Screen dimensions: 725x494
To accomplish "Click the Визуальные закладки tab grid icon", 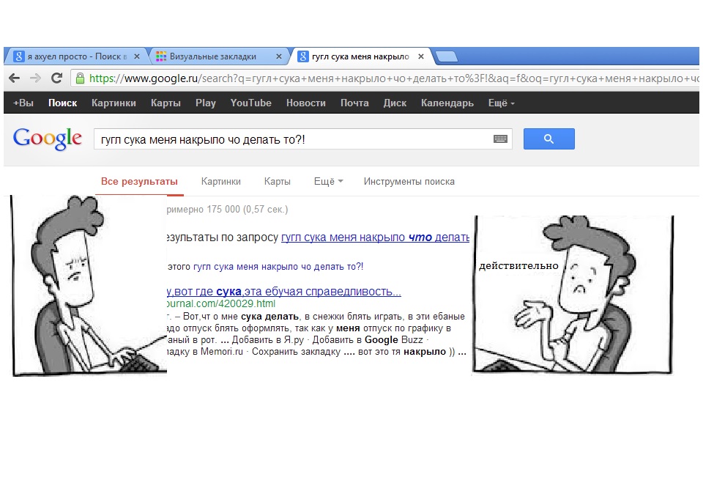I will (x=161, y=56).
